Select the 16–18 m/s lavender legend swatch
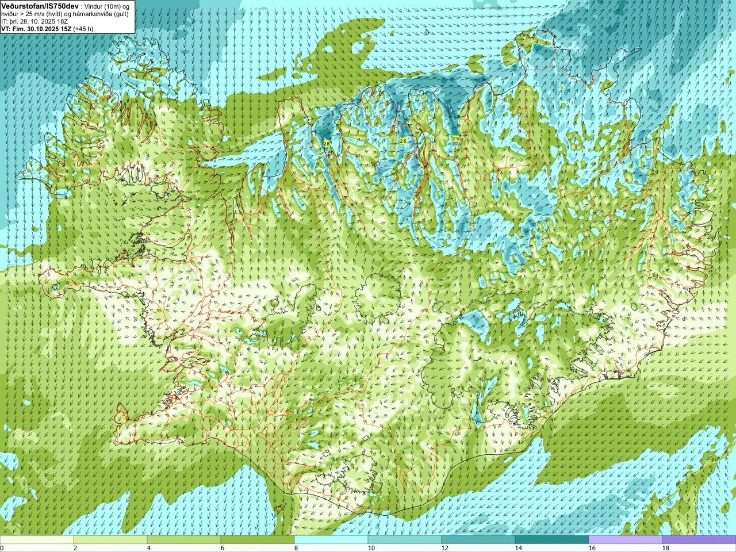Image resolution: width=736 pixels, height=552 pixels. (626, 540)
